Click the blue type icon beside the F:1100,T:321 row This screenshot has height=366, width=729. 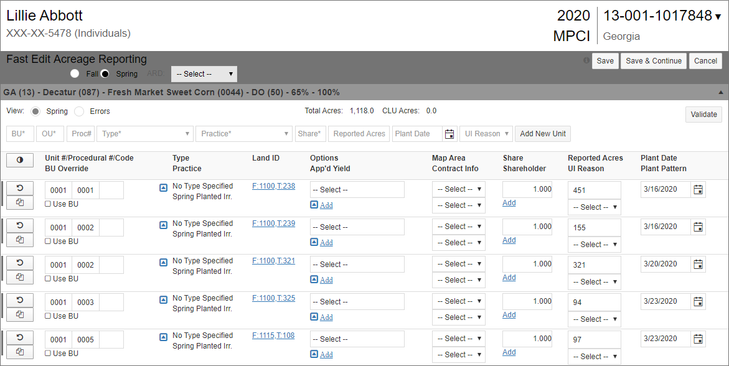pyautogui.click(x=164, y=262)
